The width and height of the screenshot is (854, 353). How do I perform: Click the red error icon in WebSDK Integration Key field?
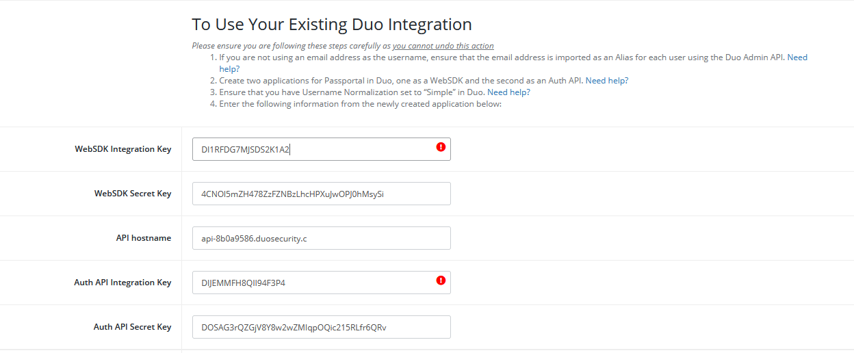[441, 146]
